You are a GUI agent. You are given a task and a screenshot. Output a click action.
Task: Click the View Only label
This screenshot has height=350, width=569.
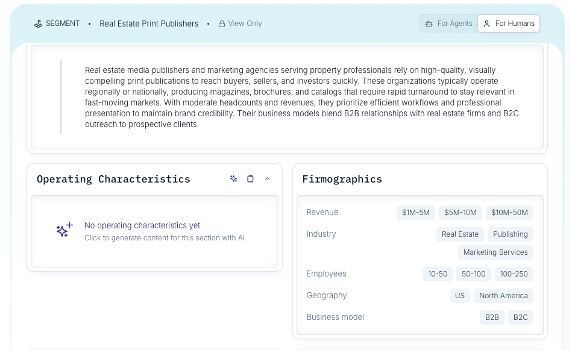(x=245, y=23)
